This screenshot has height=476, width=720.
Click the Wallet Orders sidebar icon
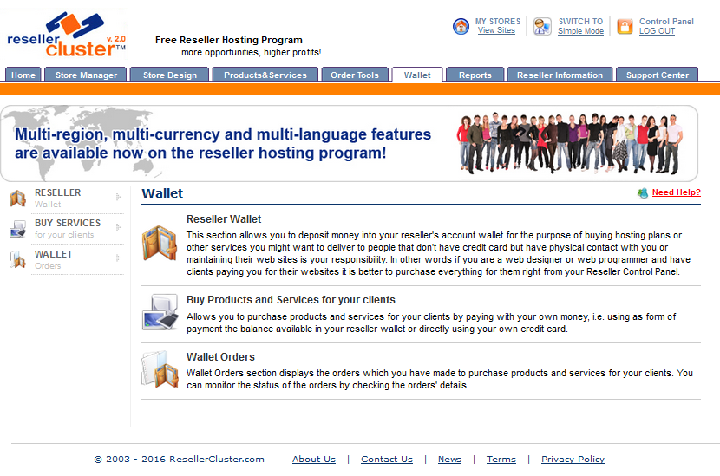tap(17, 259)
